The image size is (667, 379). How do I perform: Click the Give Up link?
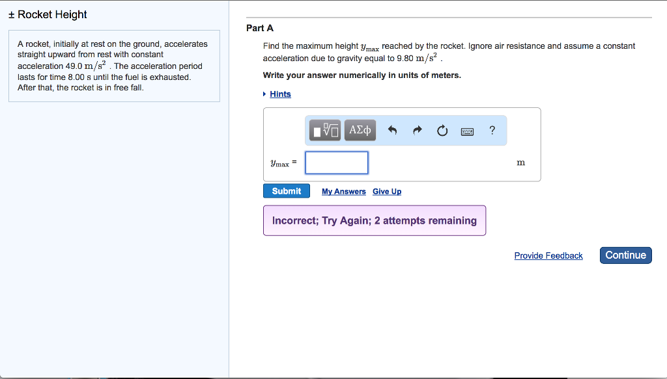click(x=387, y=191)
